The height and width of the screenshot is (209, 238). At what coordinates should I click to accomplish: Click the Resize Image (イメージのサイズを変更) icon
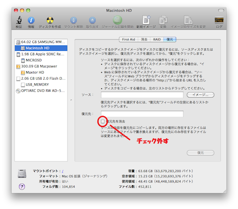point(188,20)
